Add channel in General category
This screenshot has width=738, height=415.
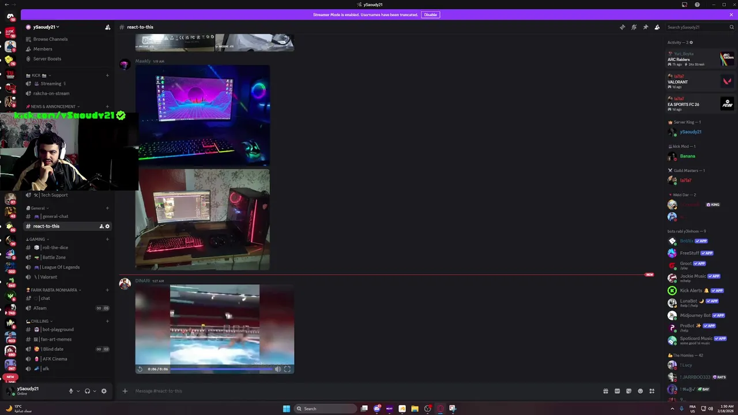tap(107, 208)
